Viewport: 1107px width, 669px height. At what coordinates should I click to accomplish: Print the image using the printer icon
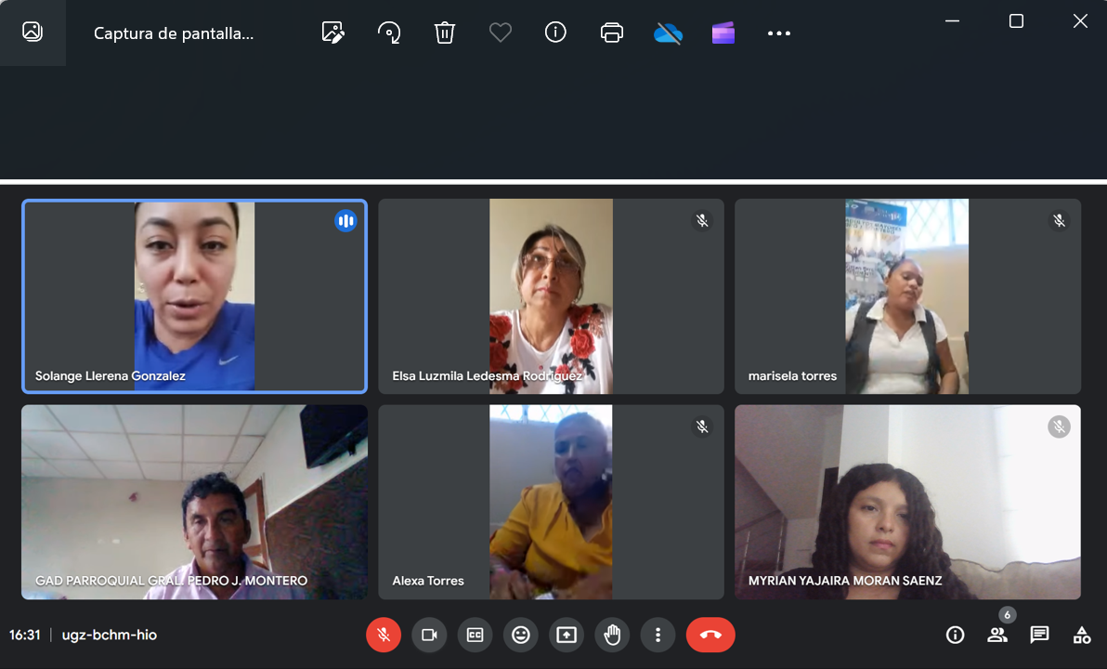click(611, 33)
